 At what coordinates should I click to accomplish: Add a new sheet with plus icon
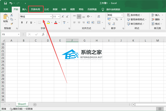(x=35, y=105)
